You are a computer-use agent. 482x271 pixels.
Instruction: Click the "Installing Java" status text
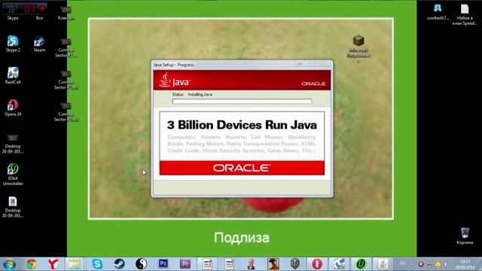(x=200, y=95)
